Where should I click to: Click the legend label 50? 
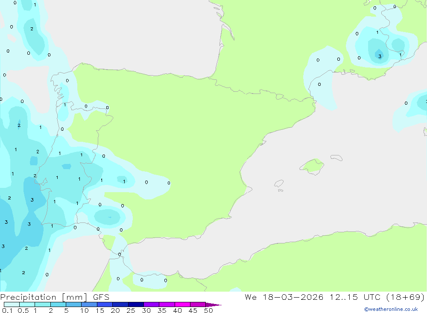click(208, 310)
